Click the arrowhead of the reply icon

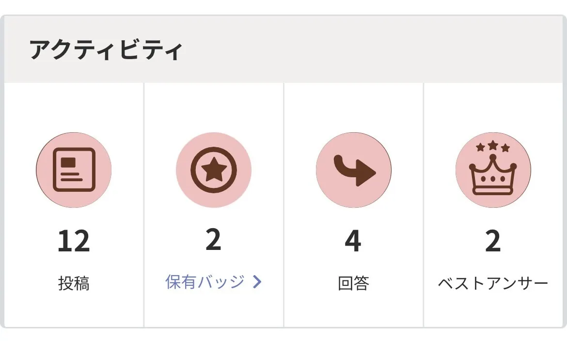click(x=366, y=172)
